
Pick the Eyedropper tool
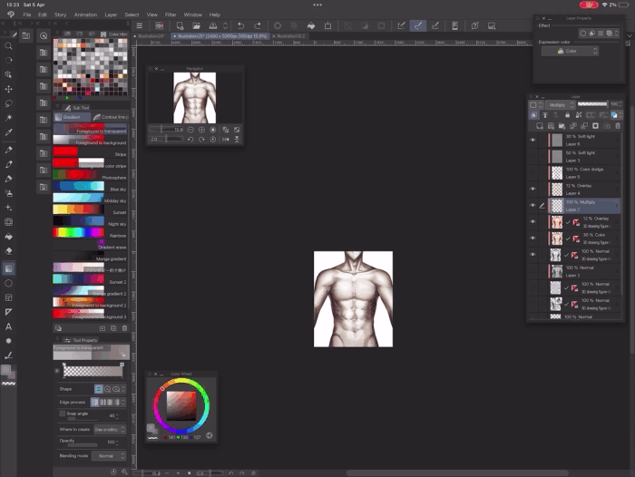click(9, 133)
